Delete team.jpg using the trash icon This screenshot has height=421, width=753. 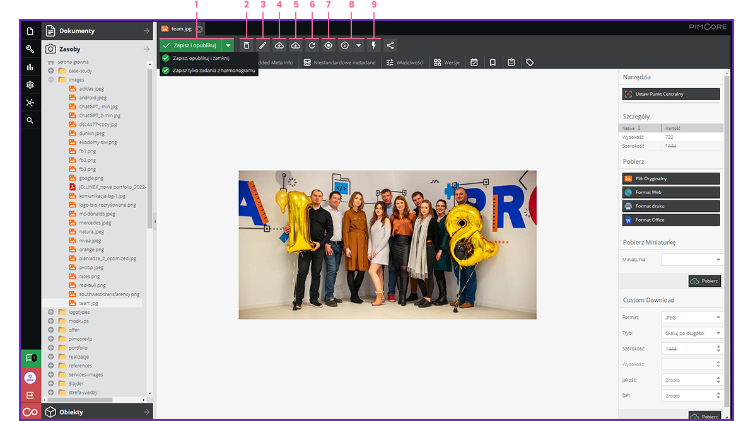click(246, 45)
